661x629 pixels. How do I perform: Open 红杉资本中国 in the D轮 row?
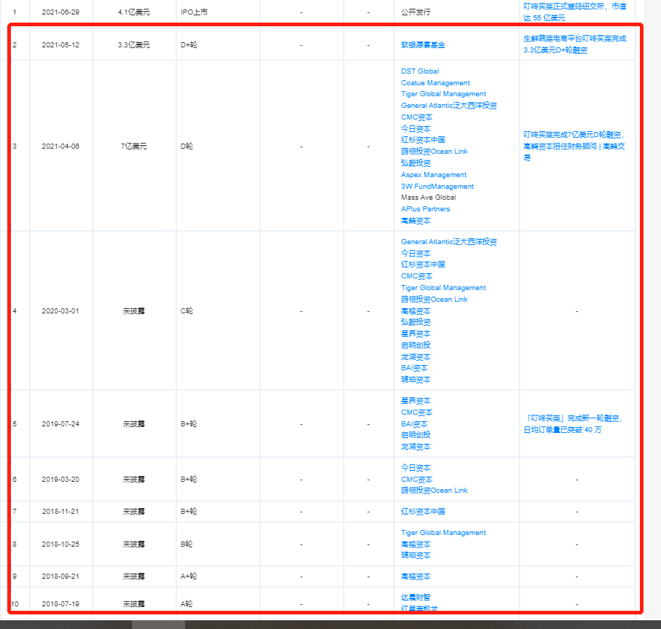tap(423, 140)
